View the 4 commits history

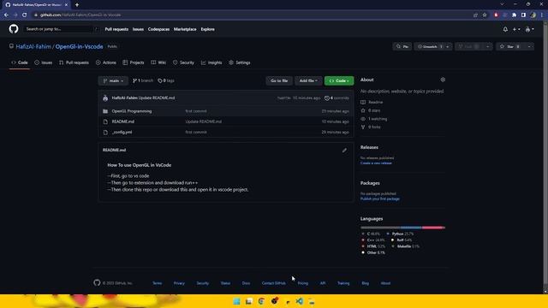337,98
